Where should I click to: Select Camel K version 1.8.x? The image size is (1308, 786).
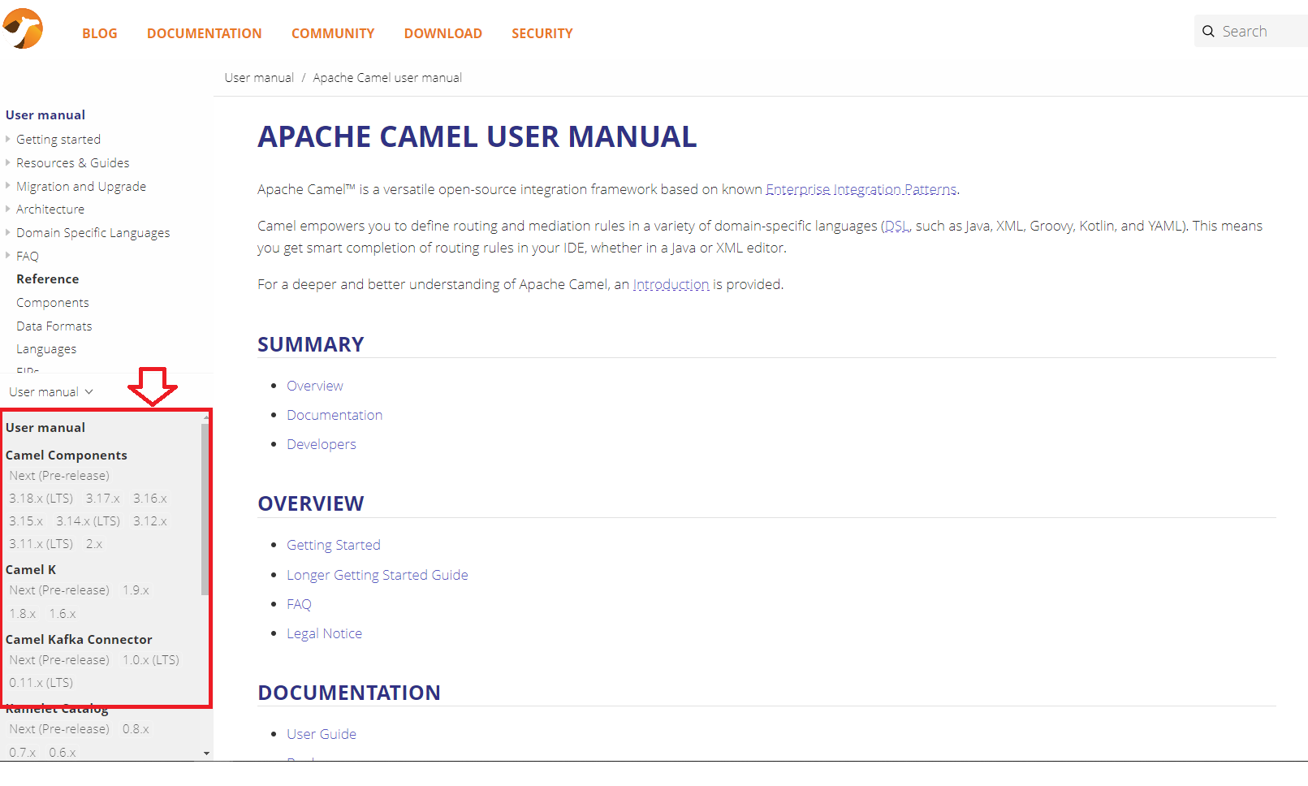coord(23,614)
